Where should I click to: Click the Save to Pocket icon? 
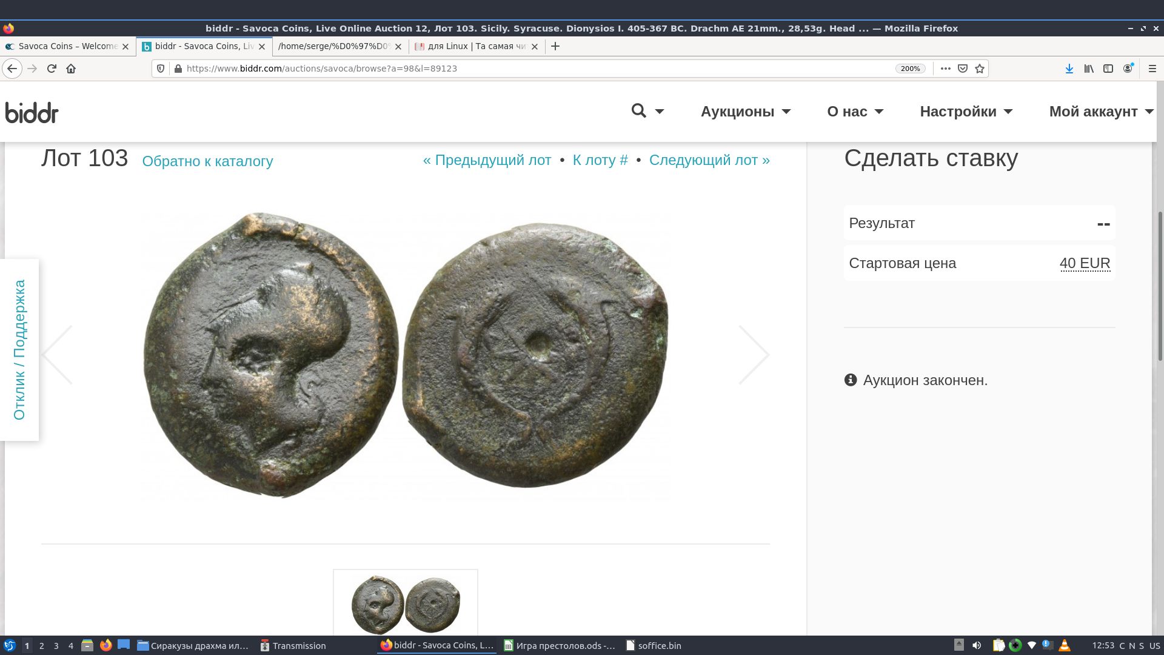click(963, 69)
